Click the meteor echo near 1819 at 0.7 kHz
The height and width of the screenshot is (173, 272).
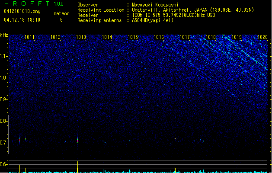[251, 142]
